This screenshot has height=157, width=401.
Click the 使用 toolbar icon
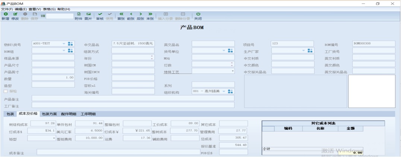(x=110, y=14)
